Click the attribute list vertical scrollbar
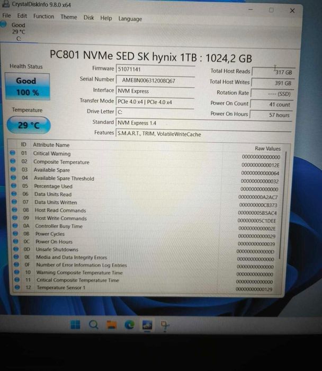 [x=283, y=205]
